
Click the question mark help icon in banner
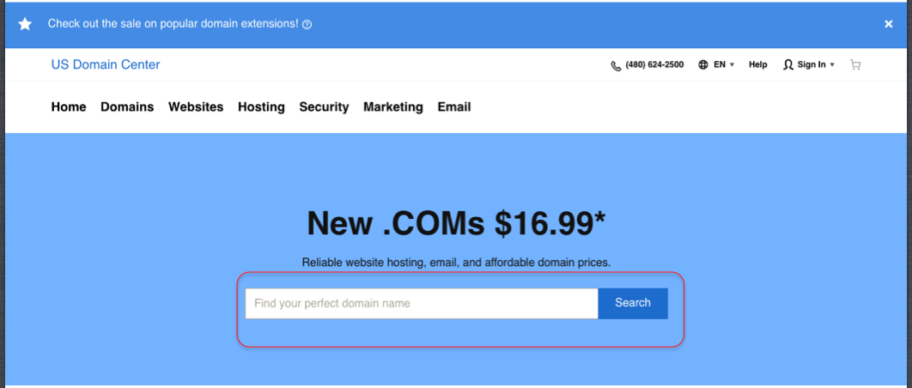pyautogui.click(x=307, y=24)
